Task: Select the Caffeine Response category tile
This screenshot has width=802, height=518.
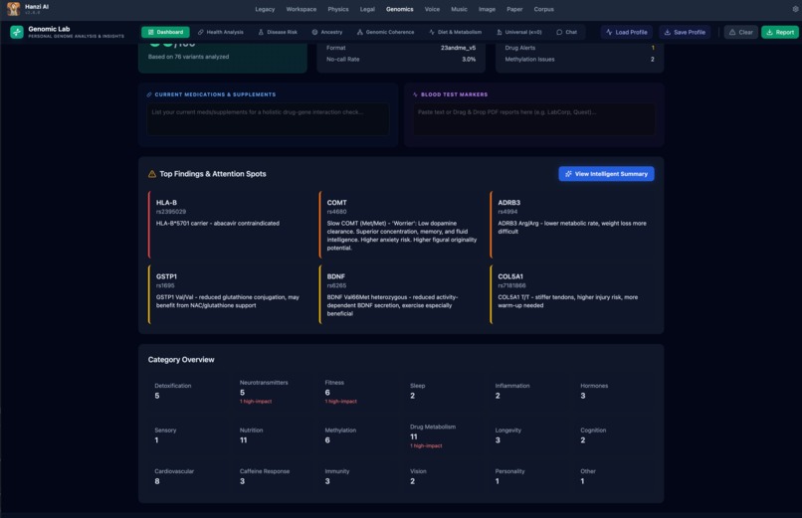Action: 274,476
